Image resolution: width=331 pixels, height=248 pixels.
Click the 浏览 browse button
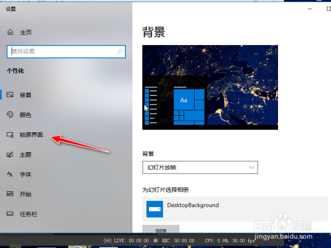pyautogui.click(x=161, y=229)
